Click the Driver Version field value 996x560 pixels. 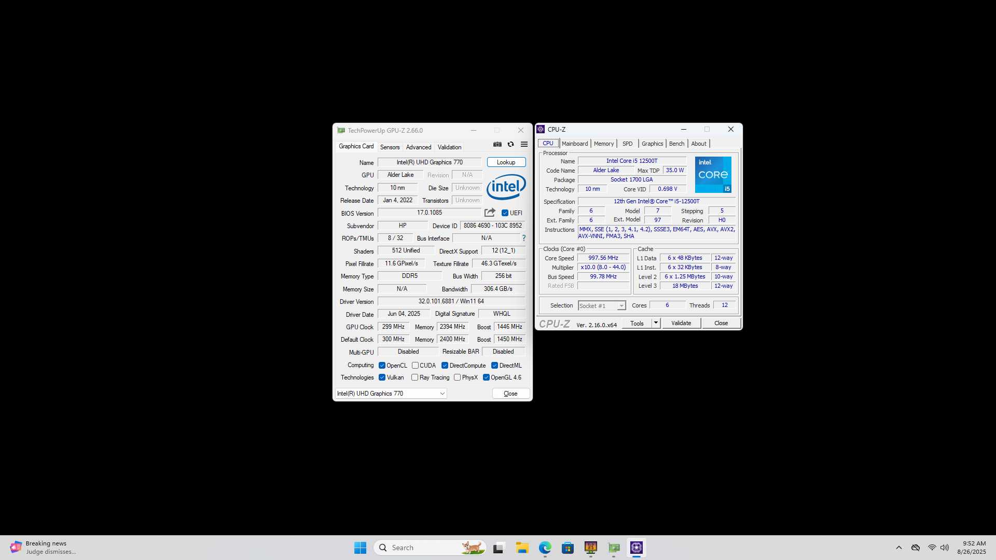pos(451,301)
